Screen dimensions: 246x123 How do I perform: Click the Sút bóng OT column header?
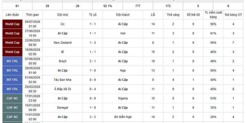(233, 15)
